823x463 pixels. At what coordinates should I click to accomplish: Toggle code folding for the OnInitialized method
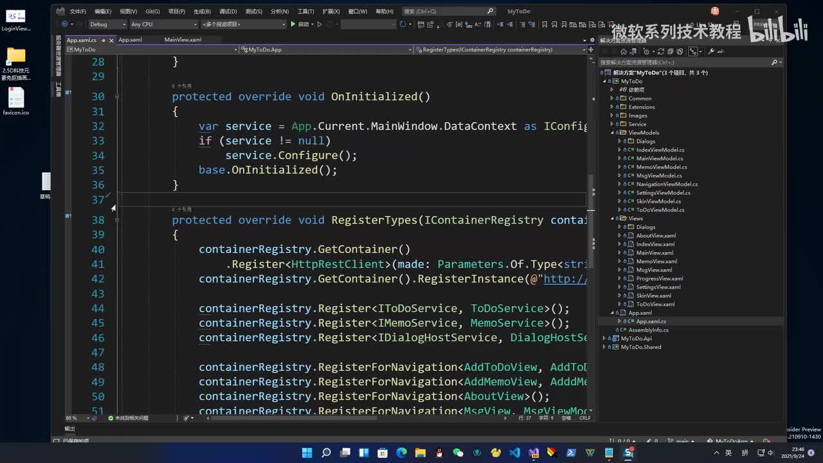click(116, 96)
